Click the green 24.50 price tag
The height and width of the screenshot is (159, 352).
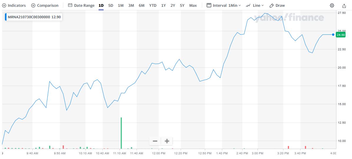341,35
